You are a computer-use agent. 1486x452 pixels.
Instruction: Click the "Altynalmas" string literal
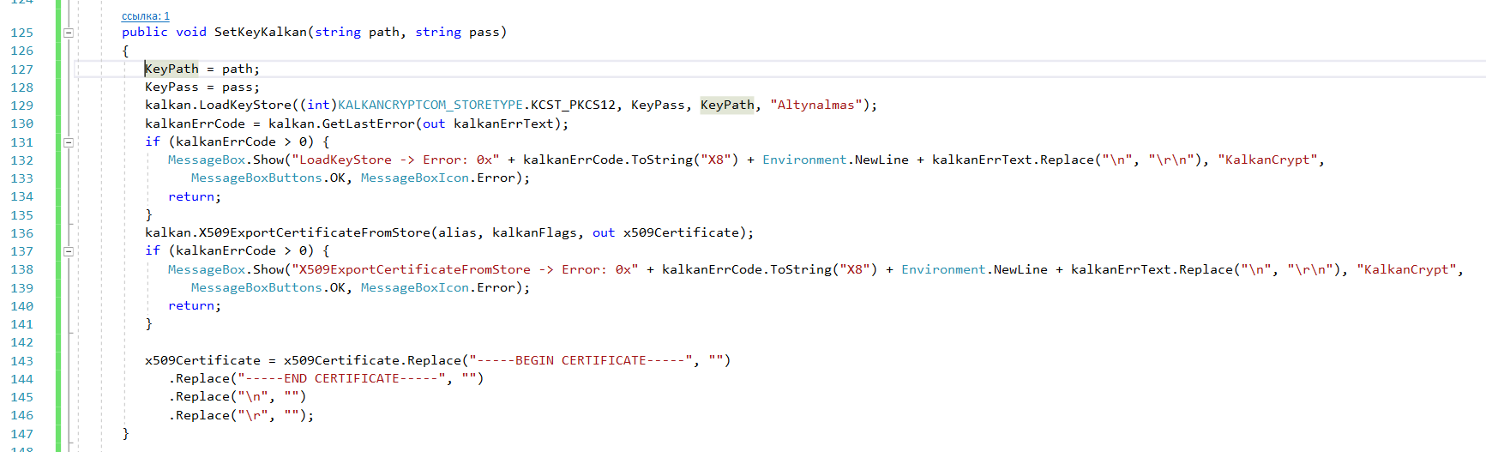tap(815, 105)
